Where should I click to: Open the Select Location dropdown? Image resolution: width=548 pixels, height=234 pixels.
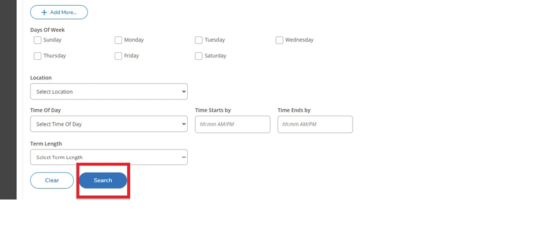(108, 91)
